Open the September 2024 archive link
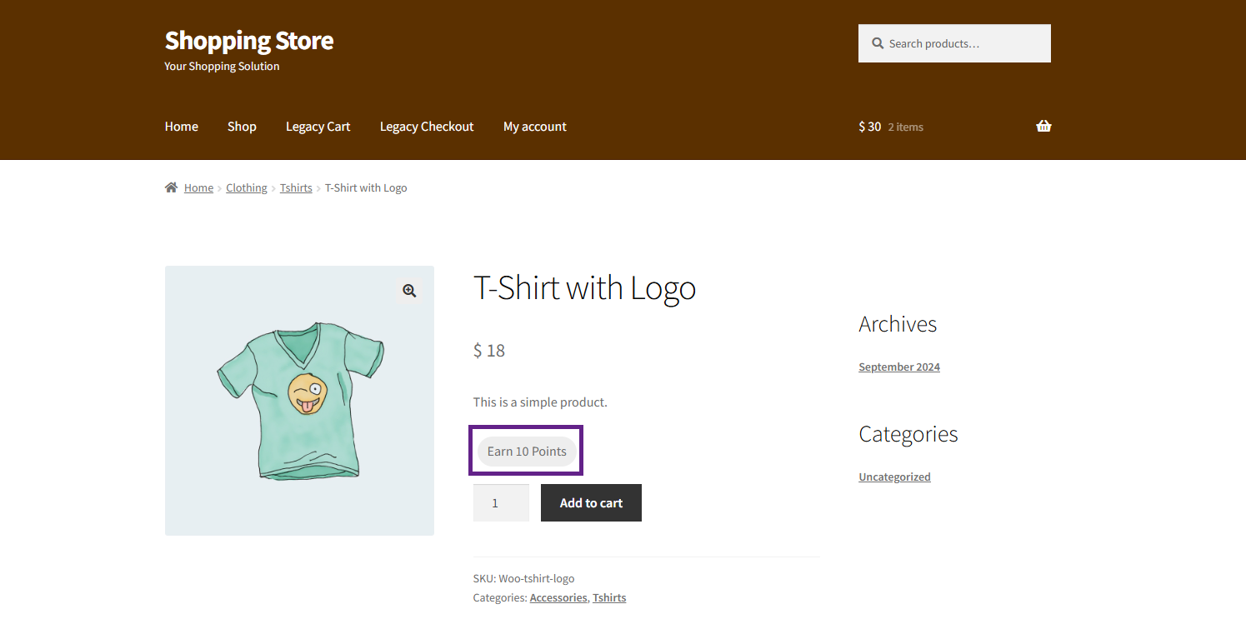 pyautogui.click(x=898, y=367)
